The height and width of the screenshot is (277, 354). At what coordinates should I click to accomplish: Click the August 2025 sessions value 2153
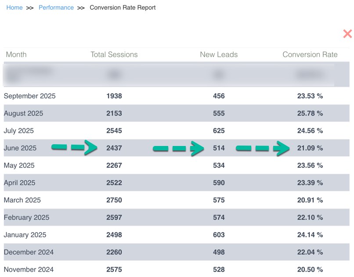pos(114,113)
